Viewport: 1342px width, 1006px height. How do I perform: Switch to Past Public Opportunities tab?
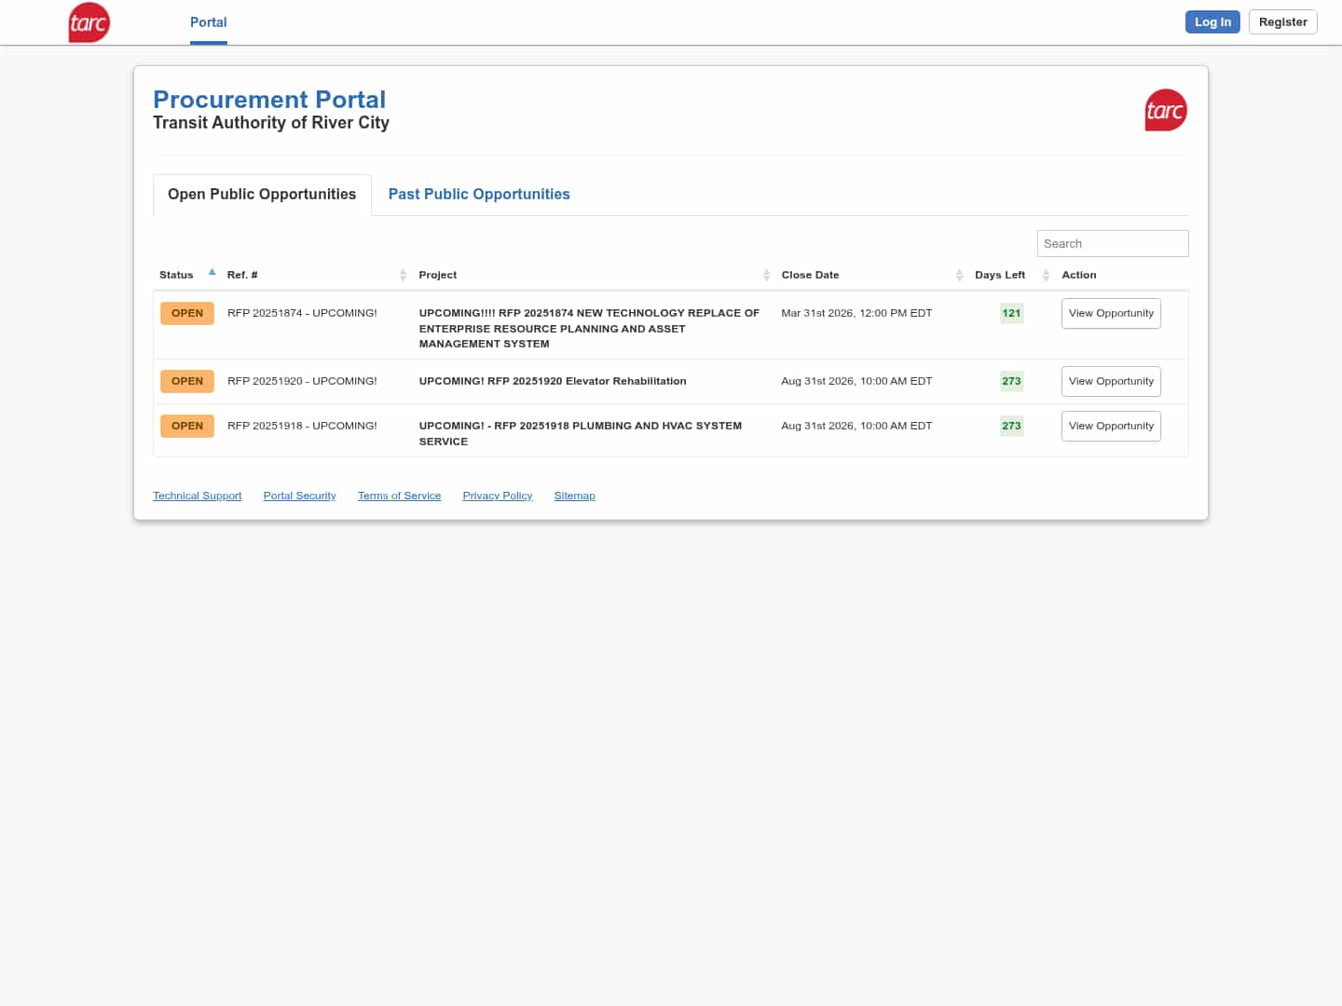point(479,194)
